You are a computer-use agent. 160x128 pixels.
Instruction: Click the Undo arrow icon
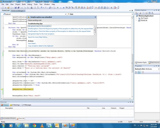click(42, 7)
